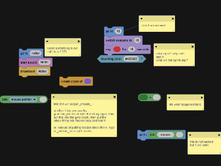Close the 'wdym something is not right' comment

pyautogui.click(x=79, y=41)
